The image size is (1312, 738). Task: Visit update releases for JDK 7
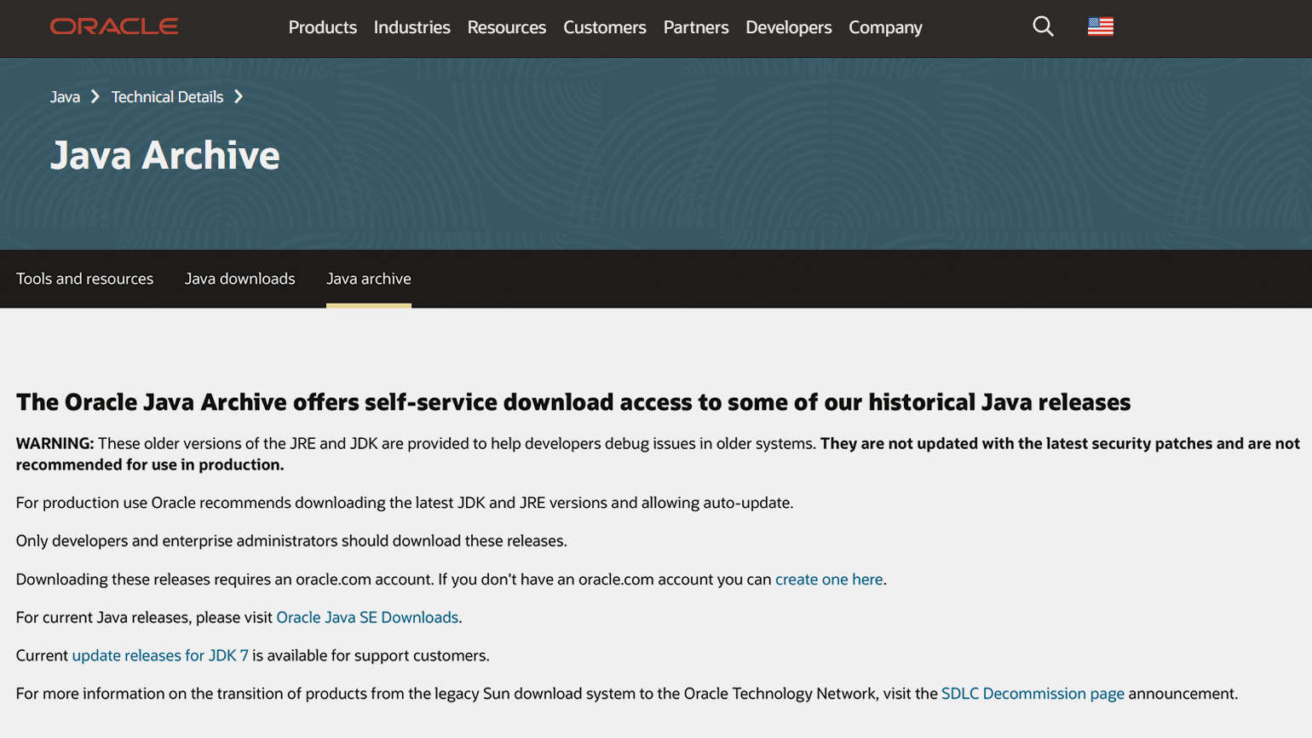pyautogui.click(x=160, y=655)
